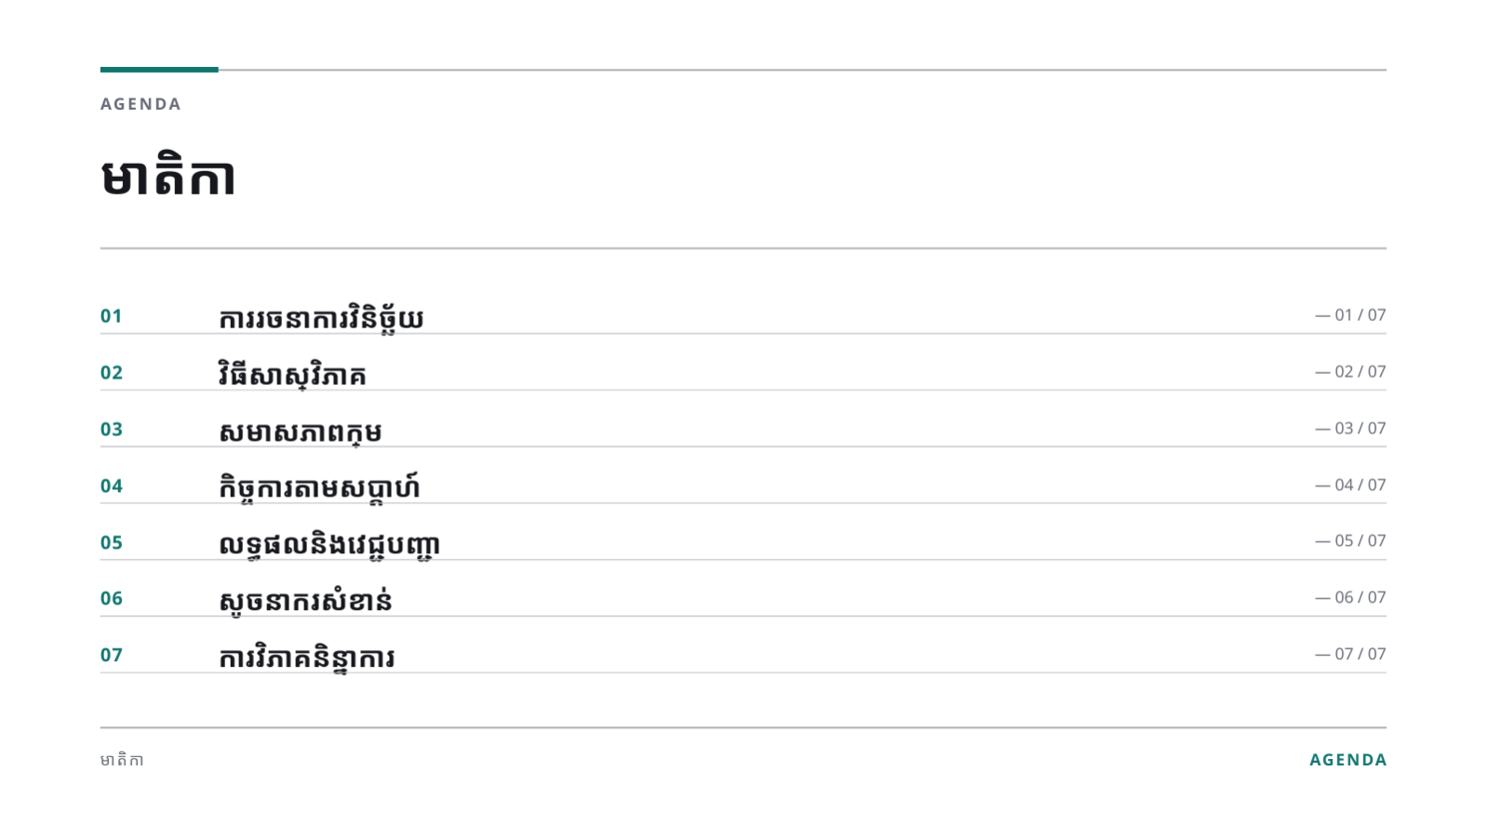
Task: Open agenda item ការរចនាការវិនិច្ឆ័យ
Action: click(321, 319)
